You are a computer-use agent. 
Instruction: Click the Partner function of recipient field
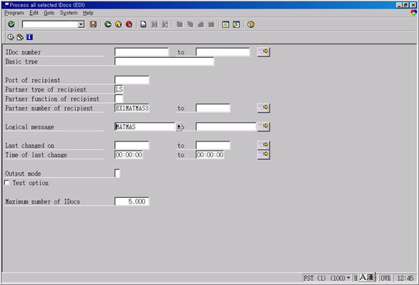pos(119,99)
